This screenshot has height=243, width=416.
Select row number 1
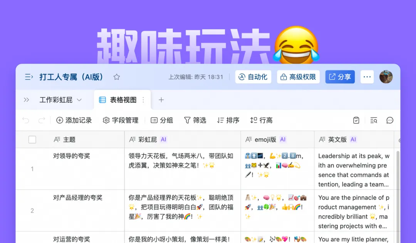coord(32,169)
